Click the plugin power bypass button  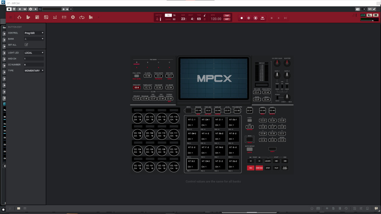coord(9,9)
